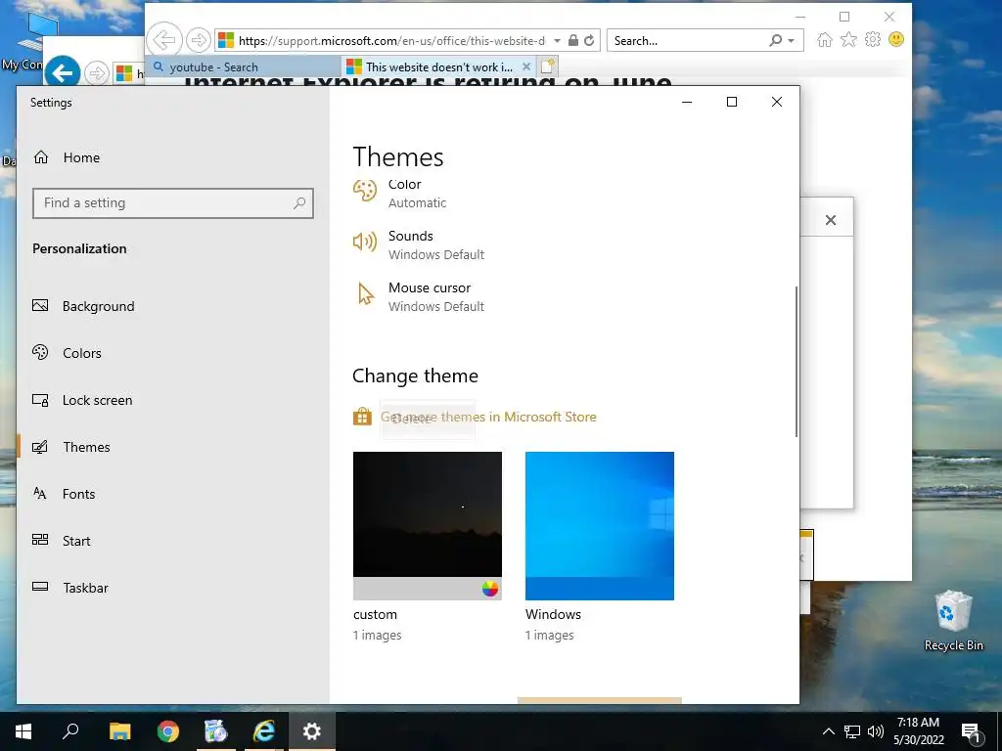Open Internet Explorer Home icon
This screenshot has height=751, width=1002.
pyautogui.click(x=824, y=40)
